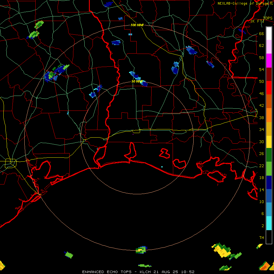Click the legend value 50
274x274 pixels.
[x=262, y=81]
